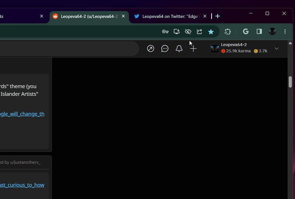Open the Google 'G' sidebar icon
295x199 pixels.
(x=246, y=31)
